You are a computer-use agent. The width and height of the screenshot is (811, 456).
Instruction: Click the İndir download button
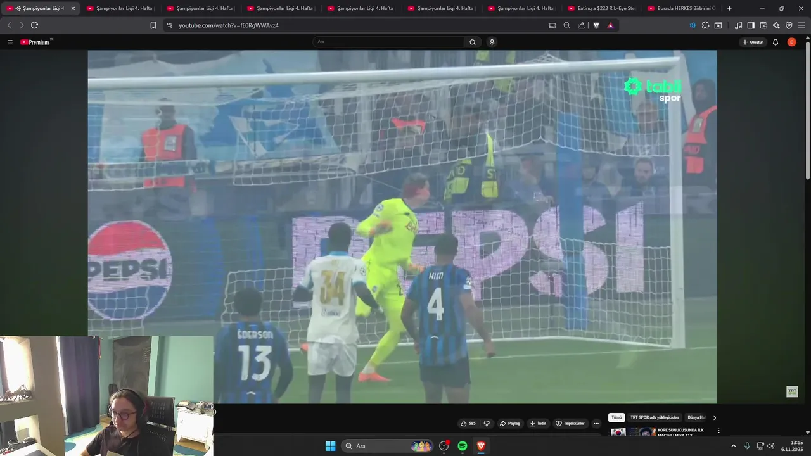pyautogui.click(x=538, y=423)
